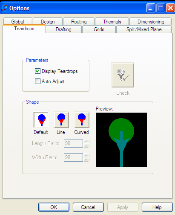Open the Split/Mixed Plane tab
This screenshot has width=175, height=215.
144,29
